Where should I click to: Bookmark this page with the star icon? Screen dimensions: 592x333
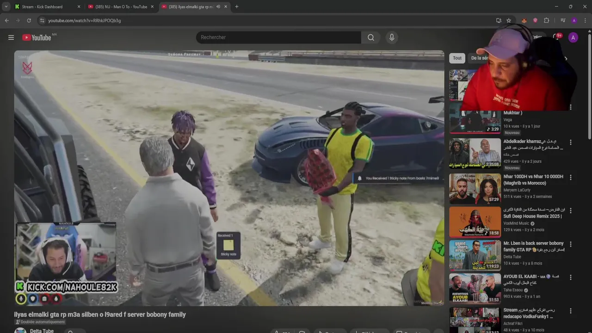509,20
